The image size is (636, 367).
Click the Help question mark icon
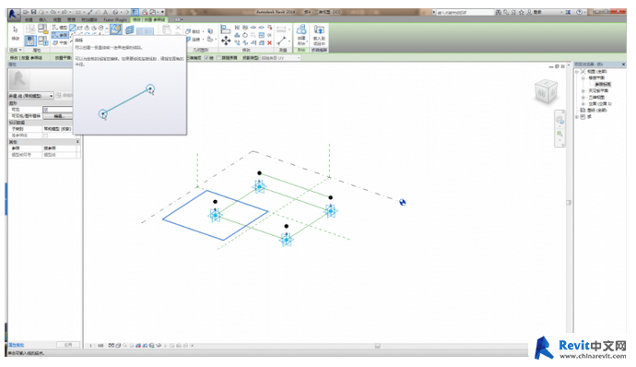point(579,12)
